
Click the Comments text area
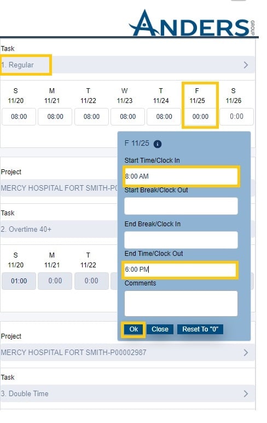tap(181, 304)
